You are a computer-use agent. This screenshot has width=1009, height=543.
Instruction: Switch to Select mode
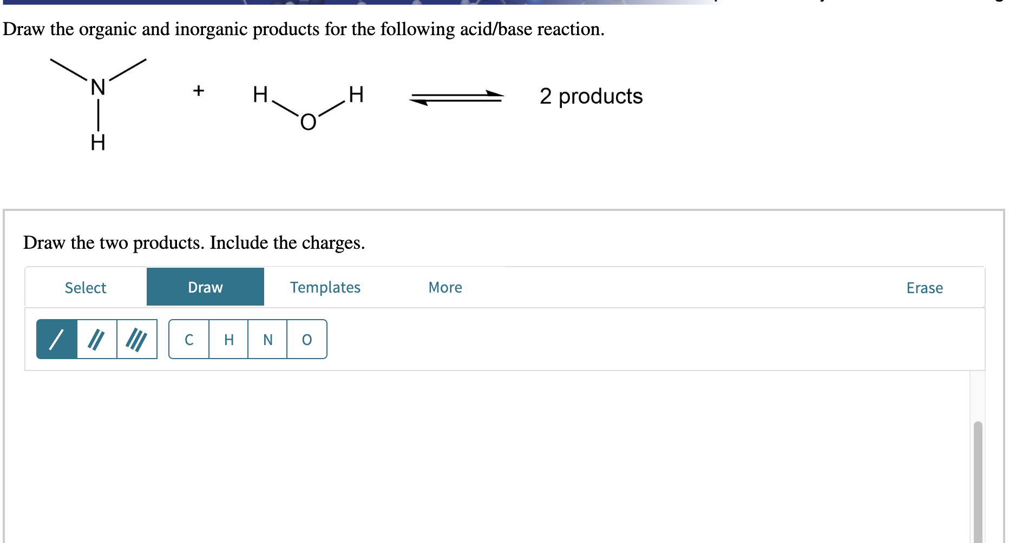[x=85, y=287]
